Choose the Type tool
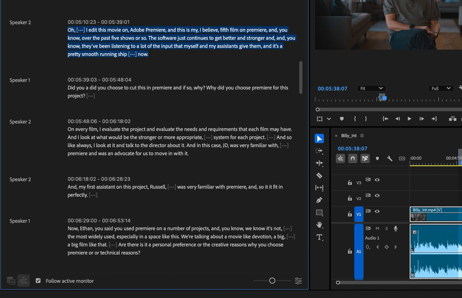The height and width of the screenshot is (298, 462). click(319, 237)
